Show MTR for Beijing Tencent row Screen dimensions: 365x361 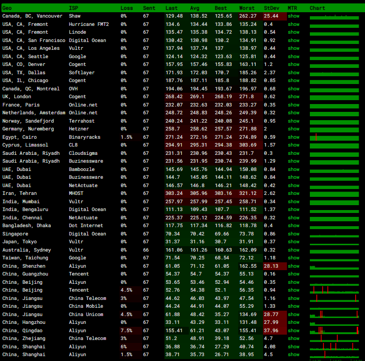point(294,290)
